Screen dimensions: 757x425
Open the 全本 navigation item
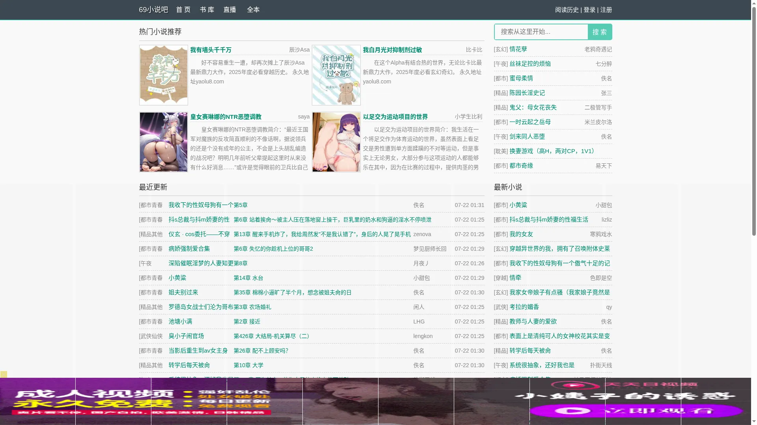pos(253,10)
